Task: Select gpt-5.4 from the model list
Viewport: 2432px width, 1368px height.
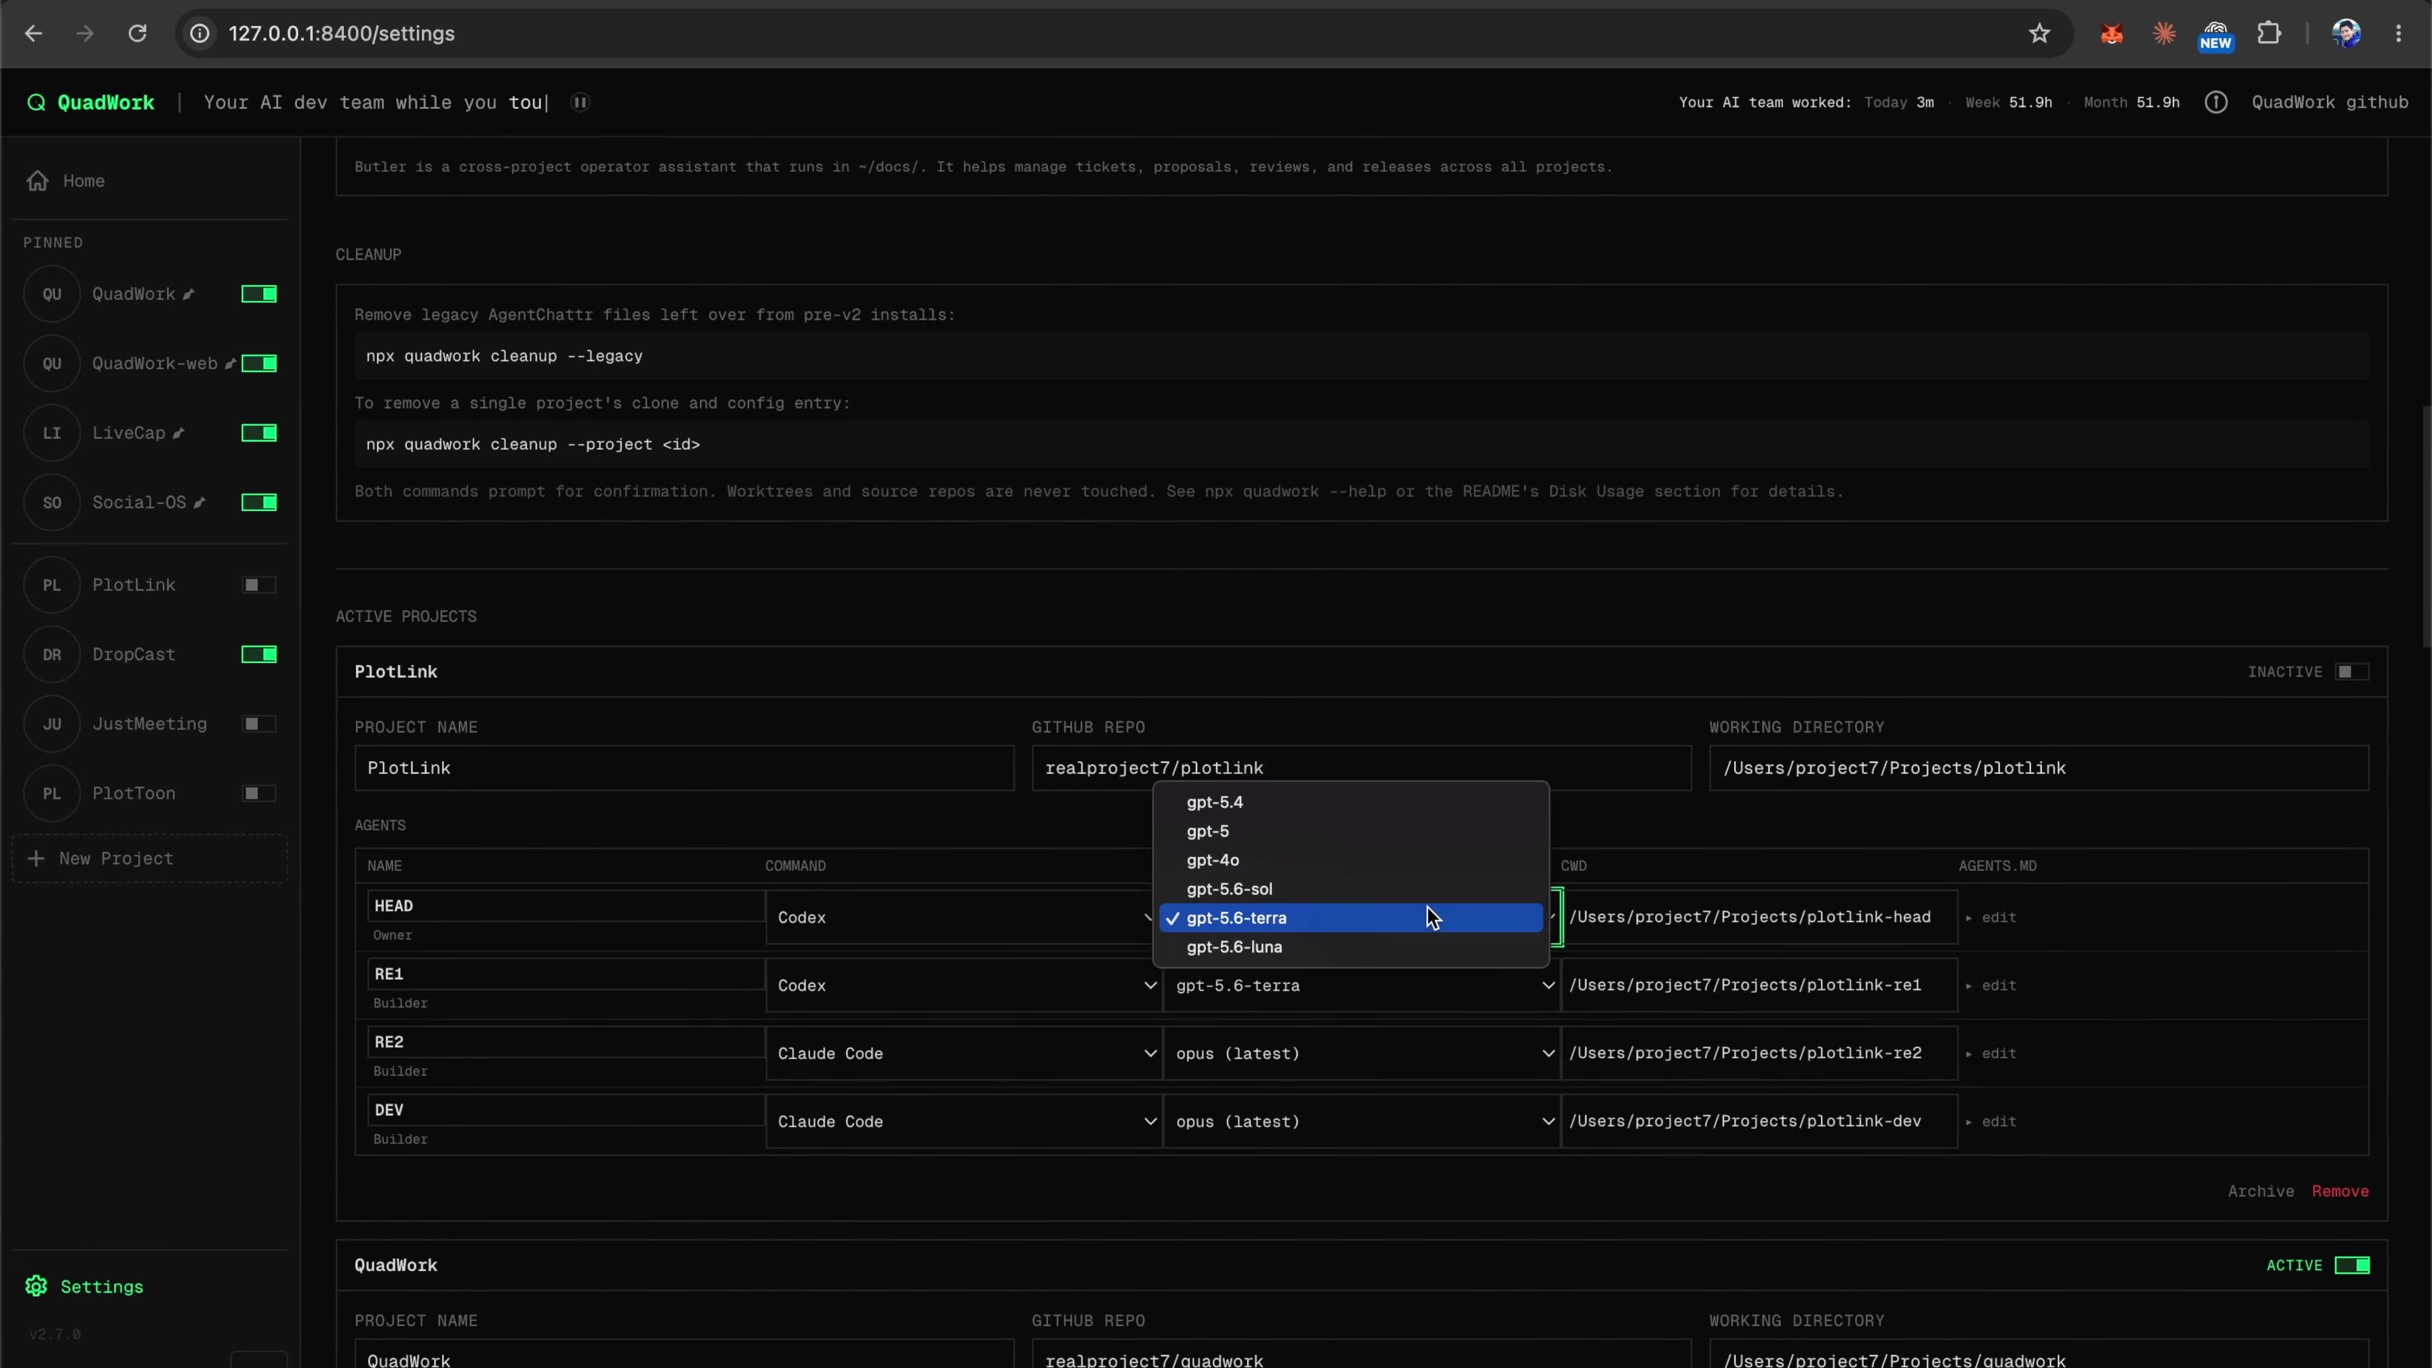Action: [1351, 802]
